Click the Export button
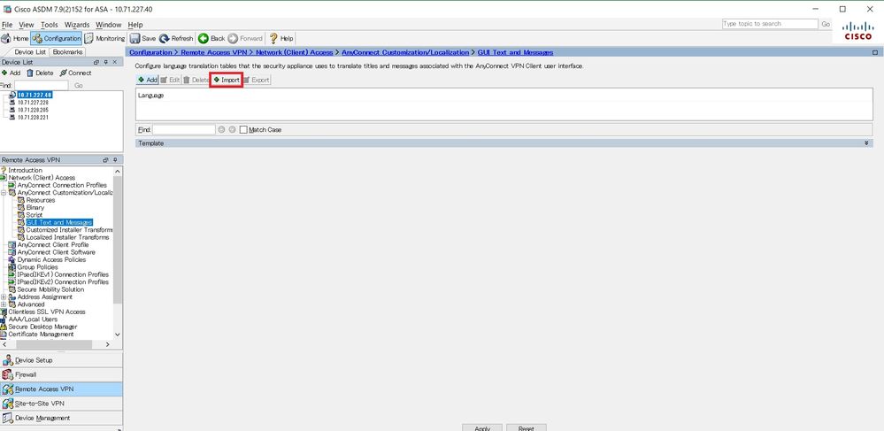The height and width of the screenshot is (431, 884). 257,81
